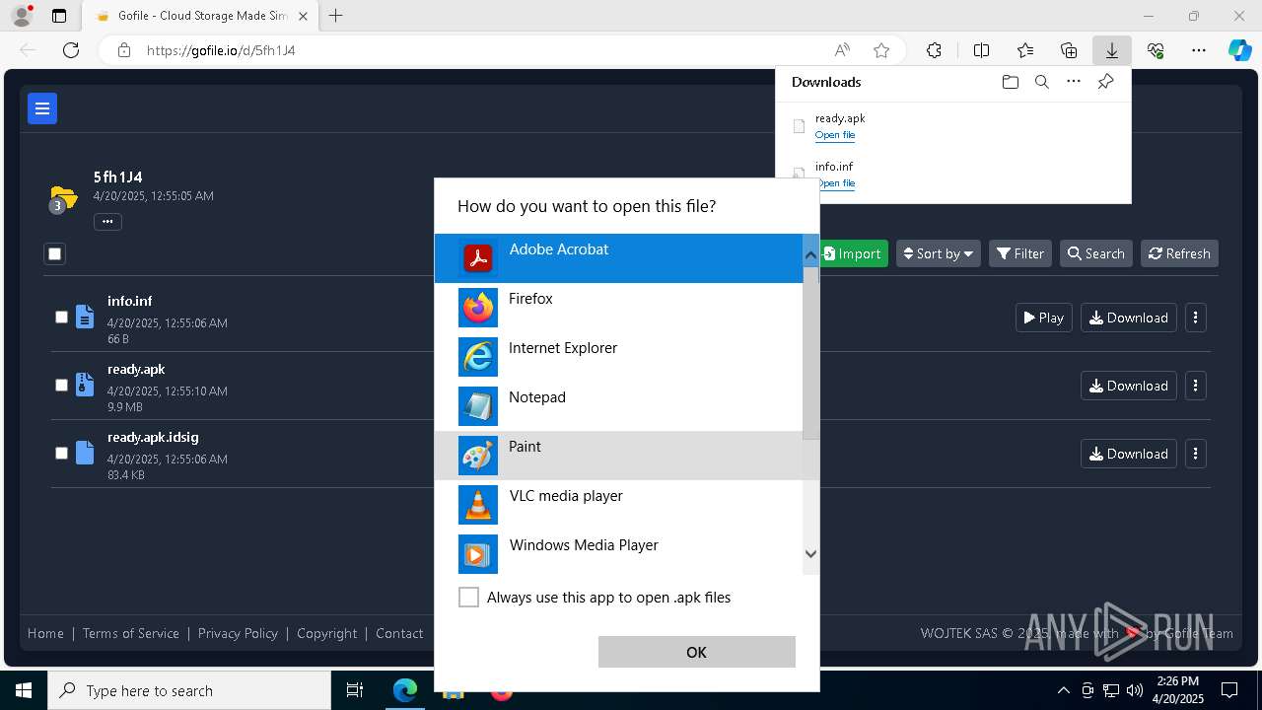Click the info.inf file name
The width and height of the screenshot is (1262, 710).
130,302
